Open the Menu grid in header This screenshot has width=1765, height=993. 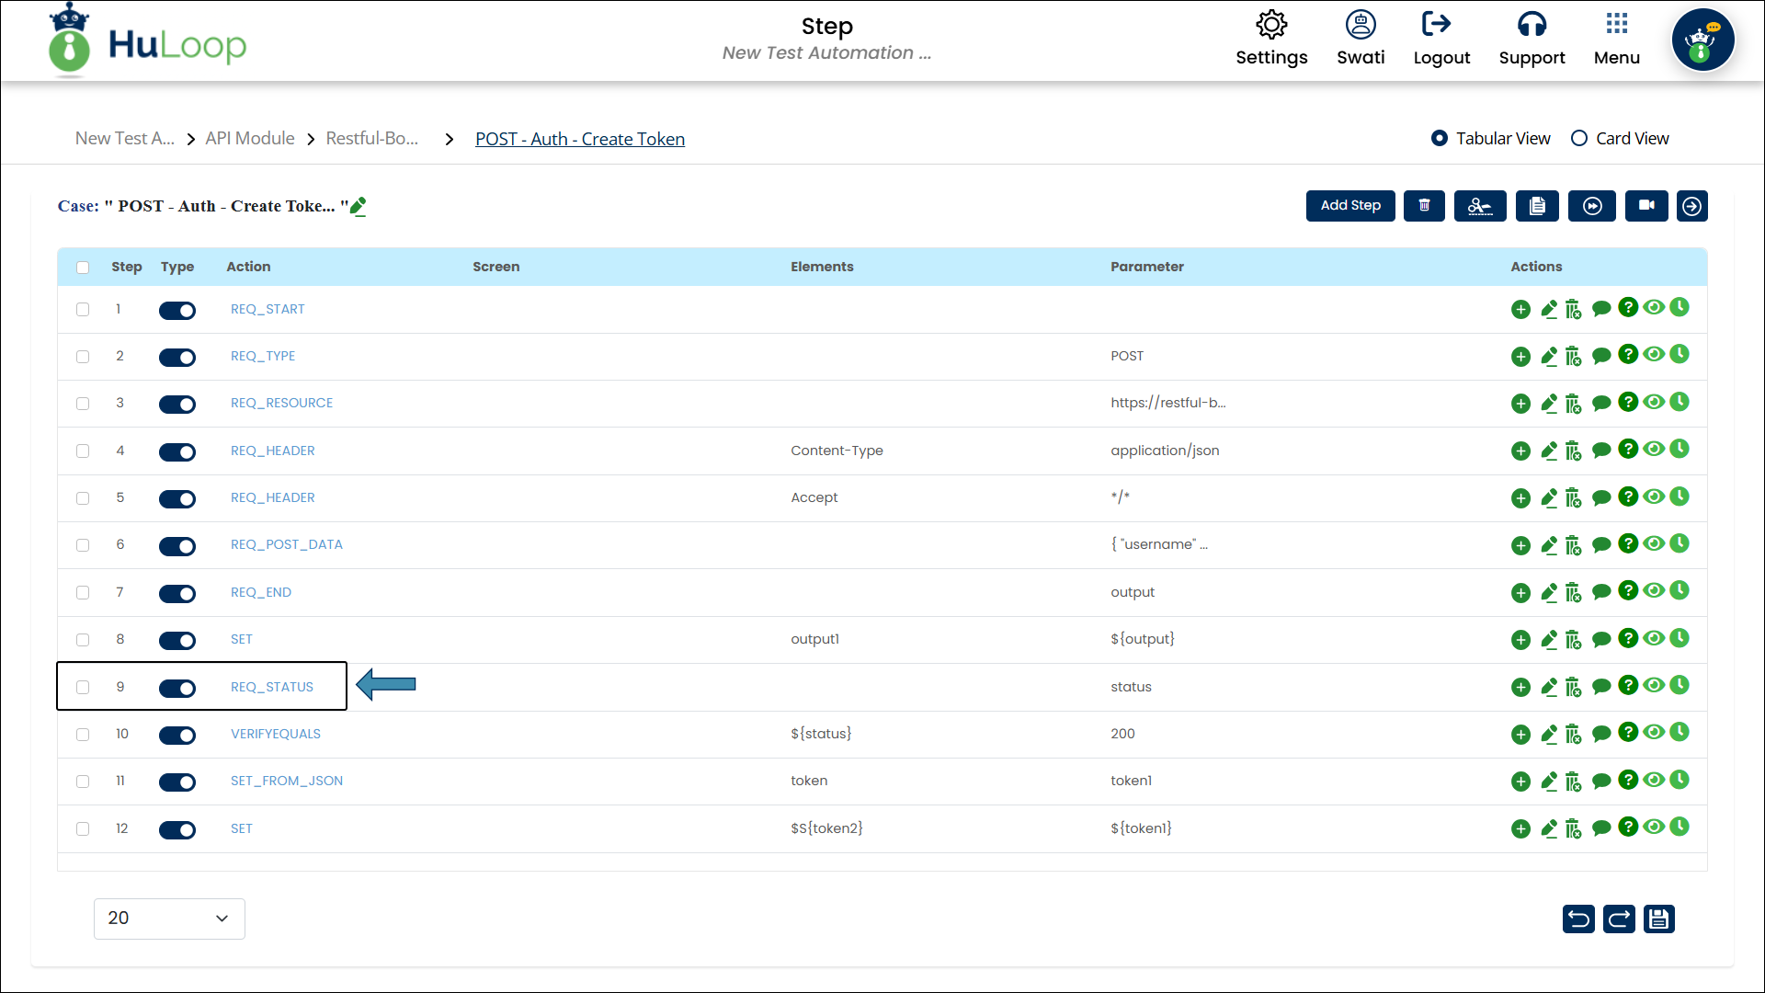click(1616, 40)
